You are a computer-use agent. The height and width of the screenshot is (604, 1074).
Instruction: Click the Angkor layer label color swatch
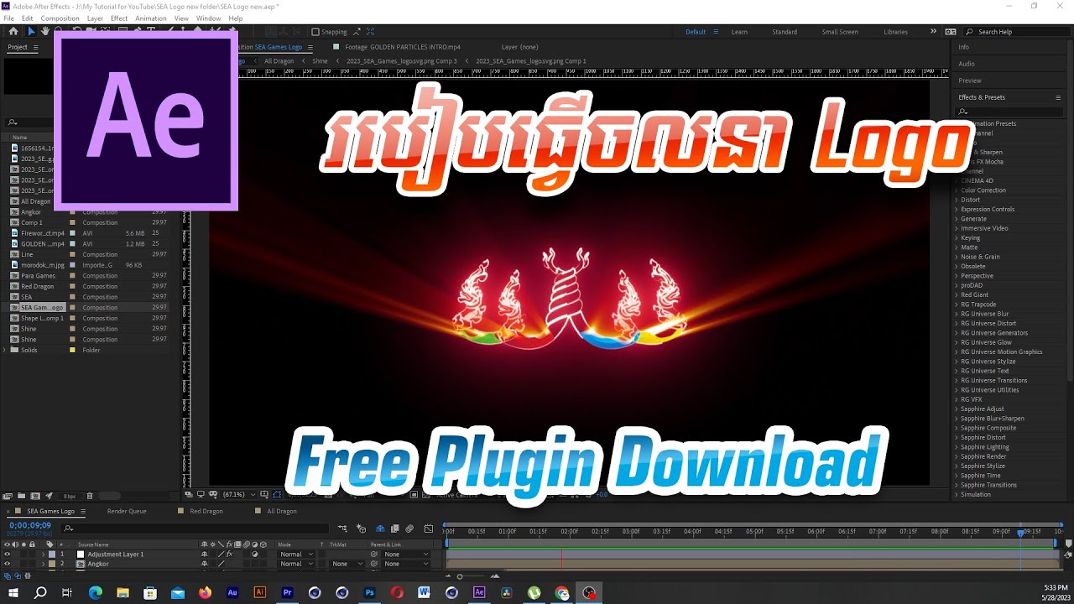coord(52,564)
